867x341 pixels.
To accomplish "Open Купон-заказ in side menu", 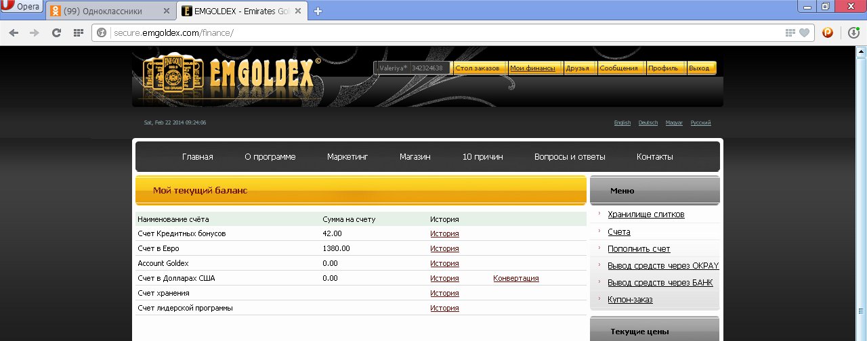I will coord(630,299).
